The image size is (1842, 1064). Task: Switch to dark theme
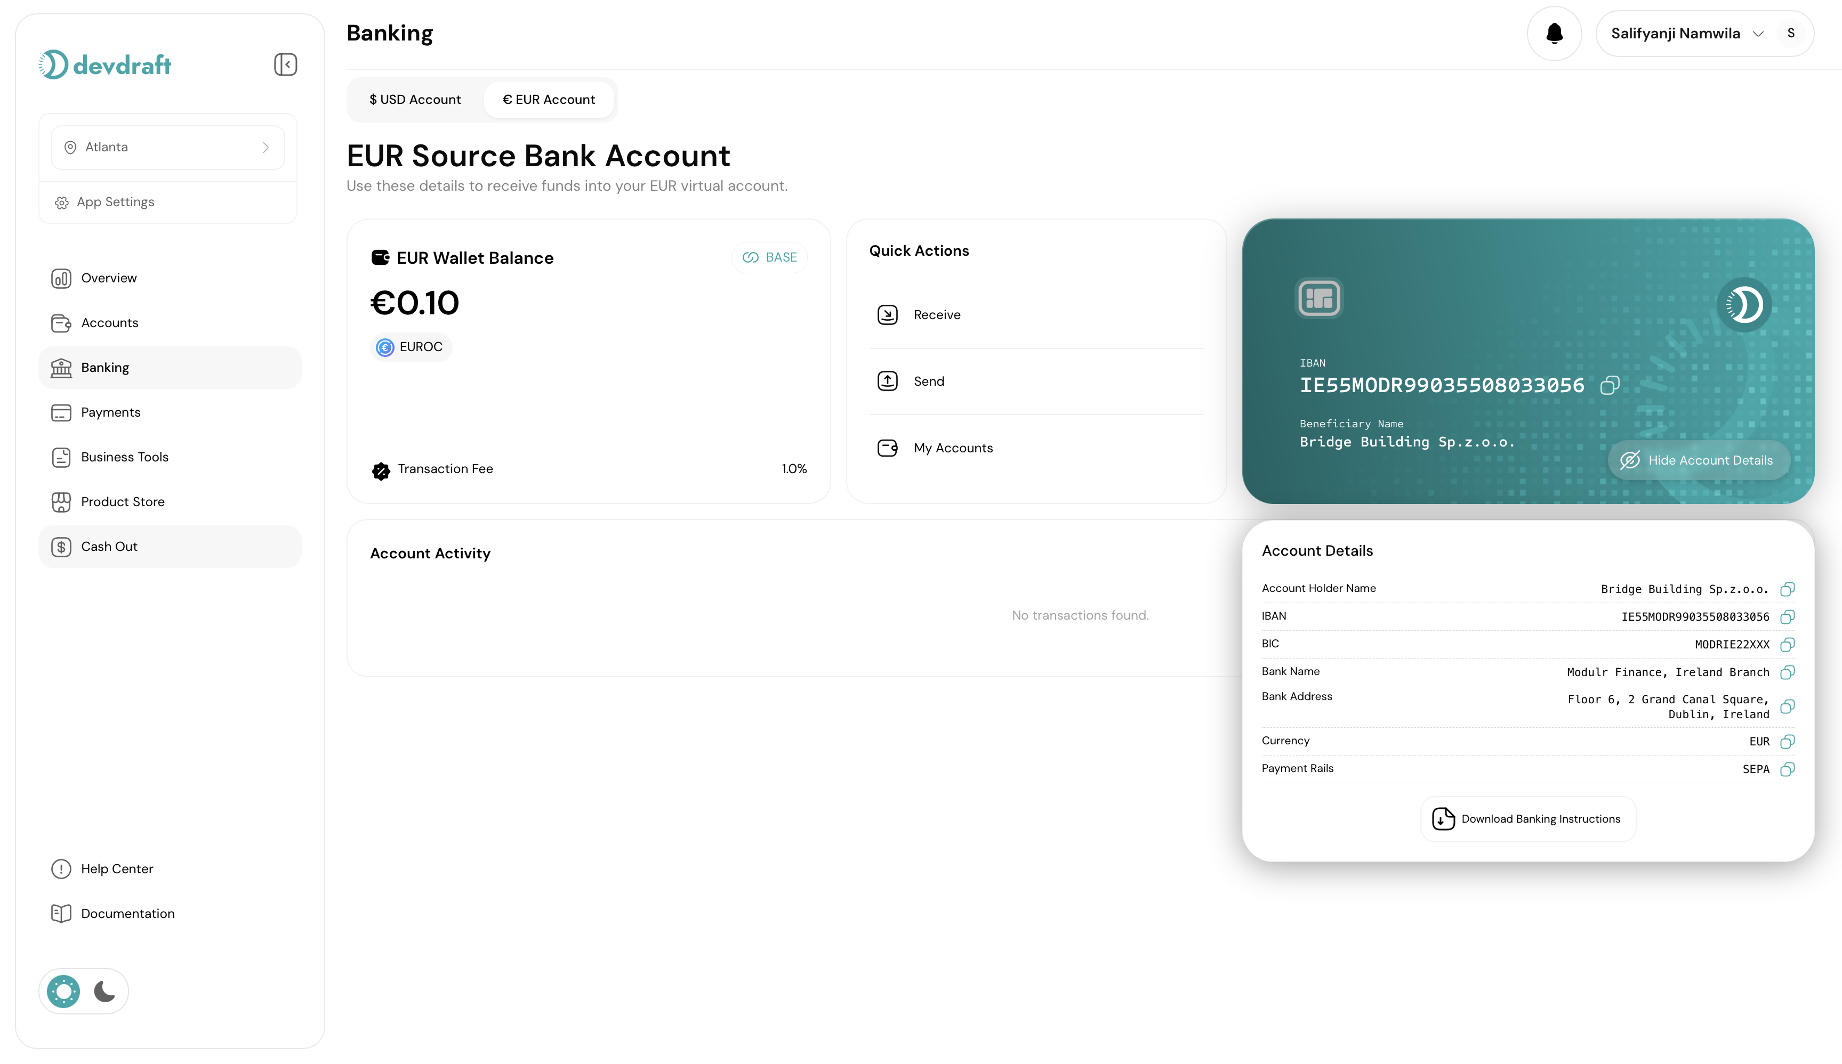pyautogui.click(x=104, y=991)
